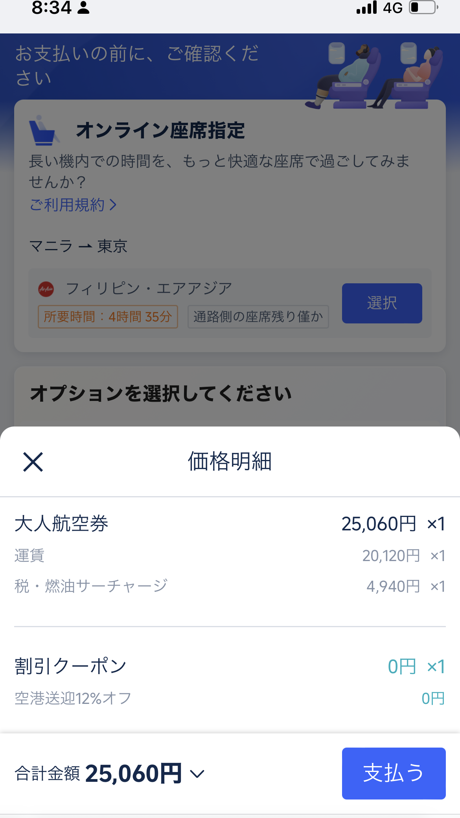The width and height of the screenshot is (460, 818).
Task: Tap the 合計金額 25,060円 total amount
Action: [98, 774]
